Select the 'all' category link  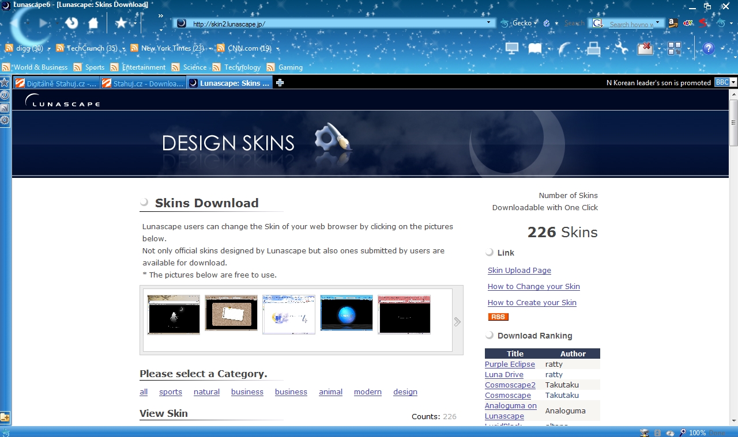point(144,392)
